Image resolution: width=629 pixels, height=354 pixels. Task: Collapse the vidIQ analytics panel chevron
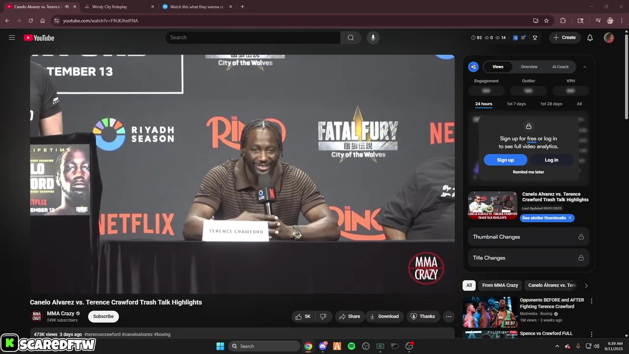(x=585, y=67)
